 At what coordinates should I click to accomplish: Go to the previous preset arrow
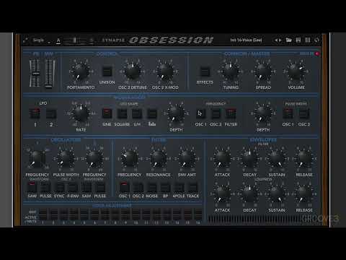click(276, 40)
